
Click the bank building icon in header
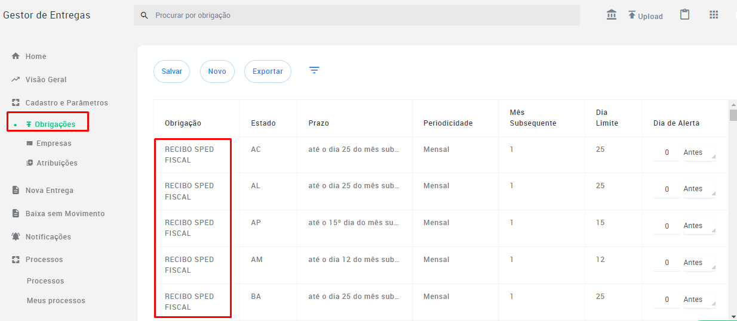[611, 15]
